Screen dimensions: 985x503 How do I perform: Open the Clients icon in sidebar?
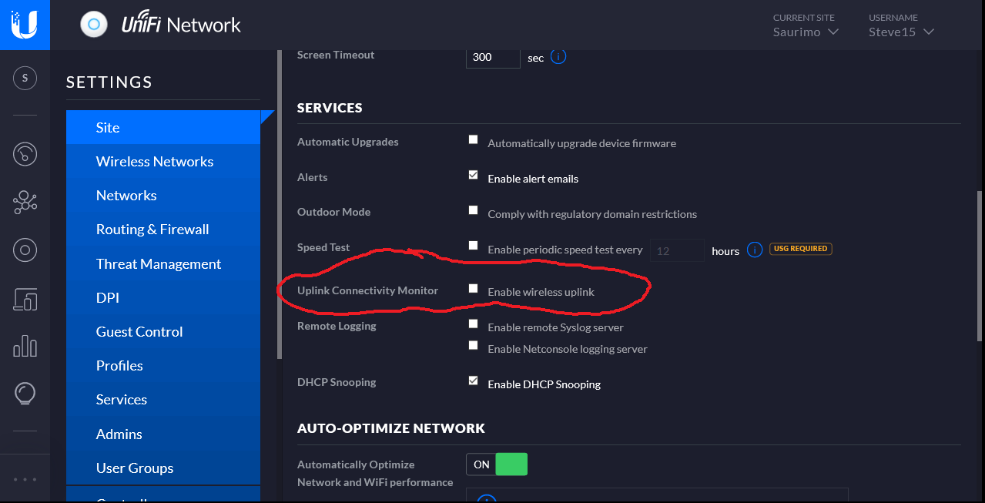[25, 298]
